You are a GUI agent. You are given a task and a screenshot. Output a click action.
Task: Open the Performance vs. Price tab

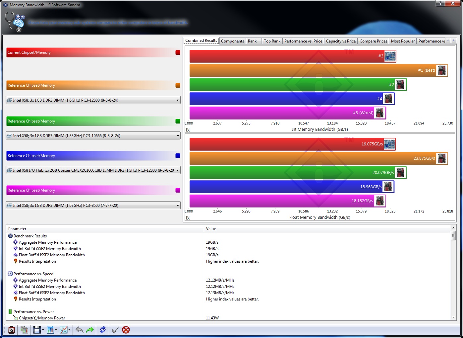pos(303,41)
